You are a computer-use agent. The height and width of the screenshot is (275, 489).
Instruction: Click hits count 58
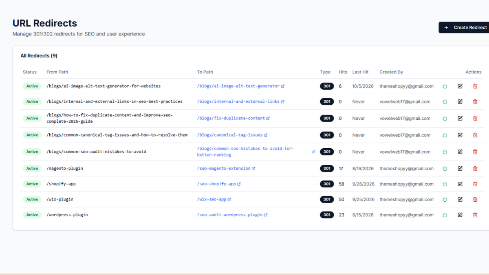(x=341, y=184)
